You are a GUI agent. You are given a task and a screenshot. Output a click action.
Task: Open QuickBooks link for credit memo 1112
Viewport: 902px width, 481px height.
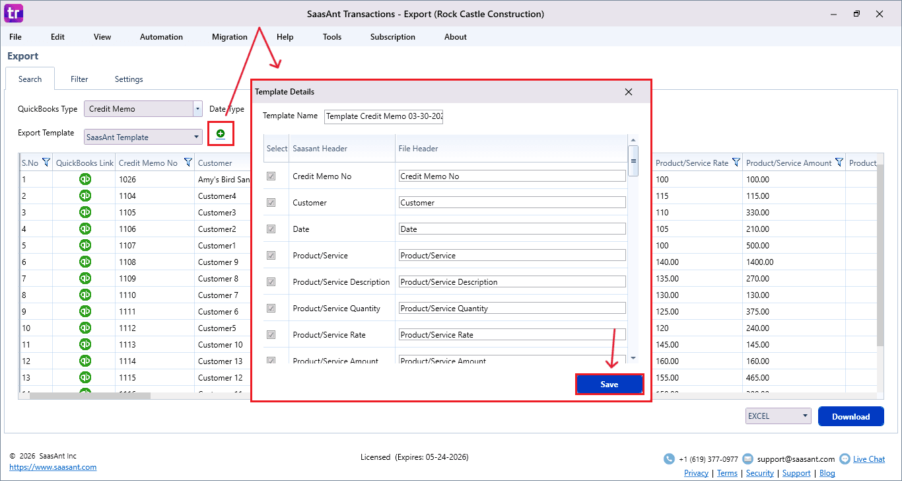pyautogui.click(x=85, y=328)
